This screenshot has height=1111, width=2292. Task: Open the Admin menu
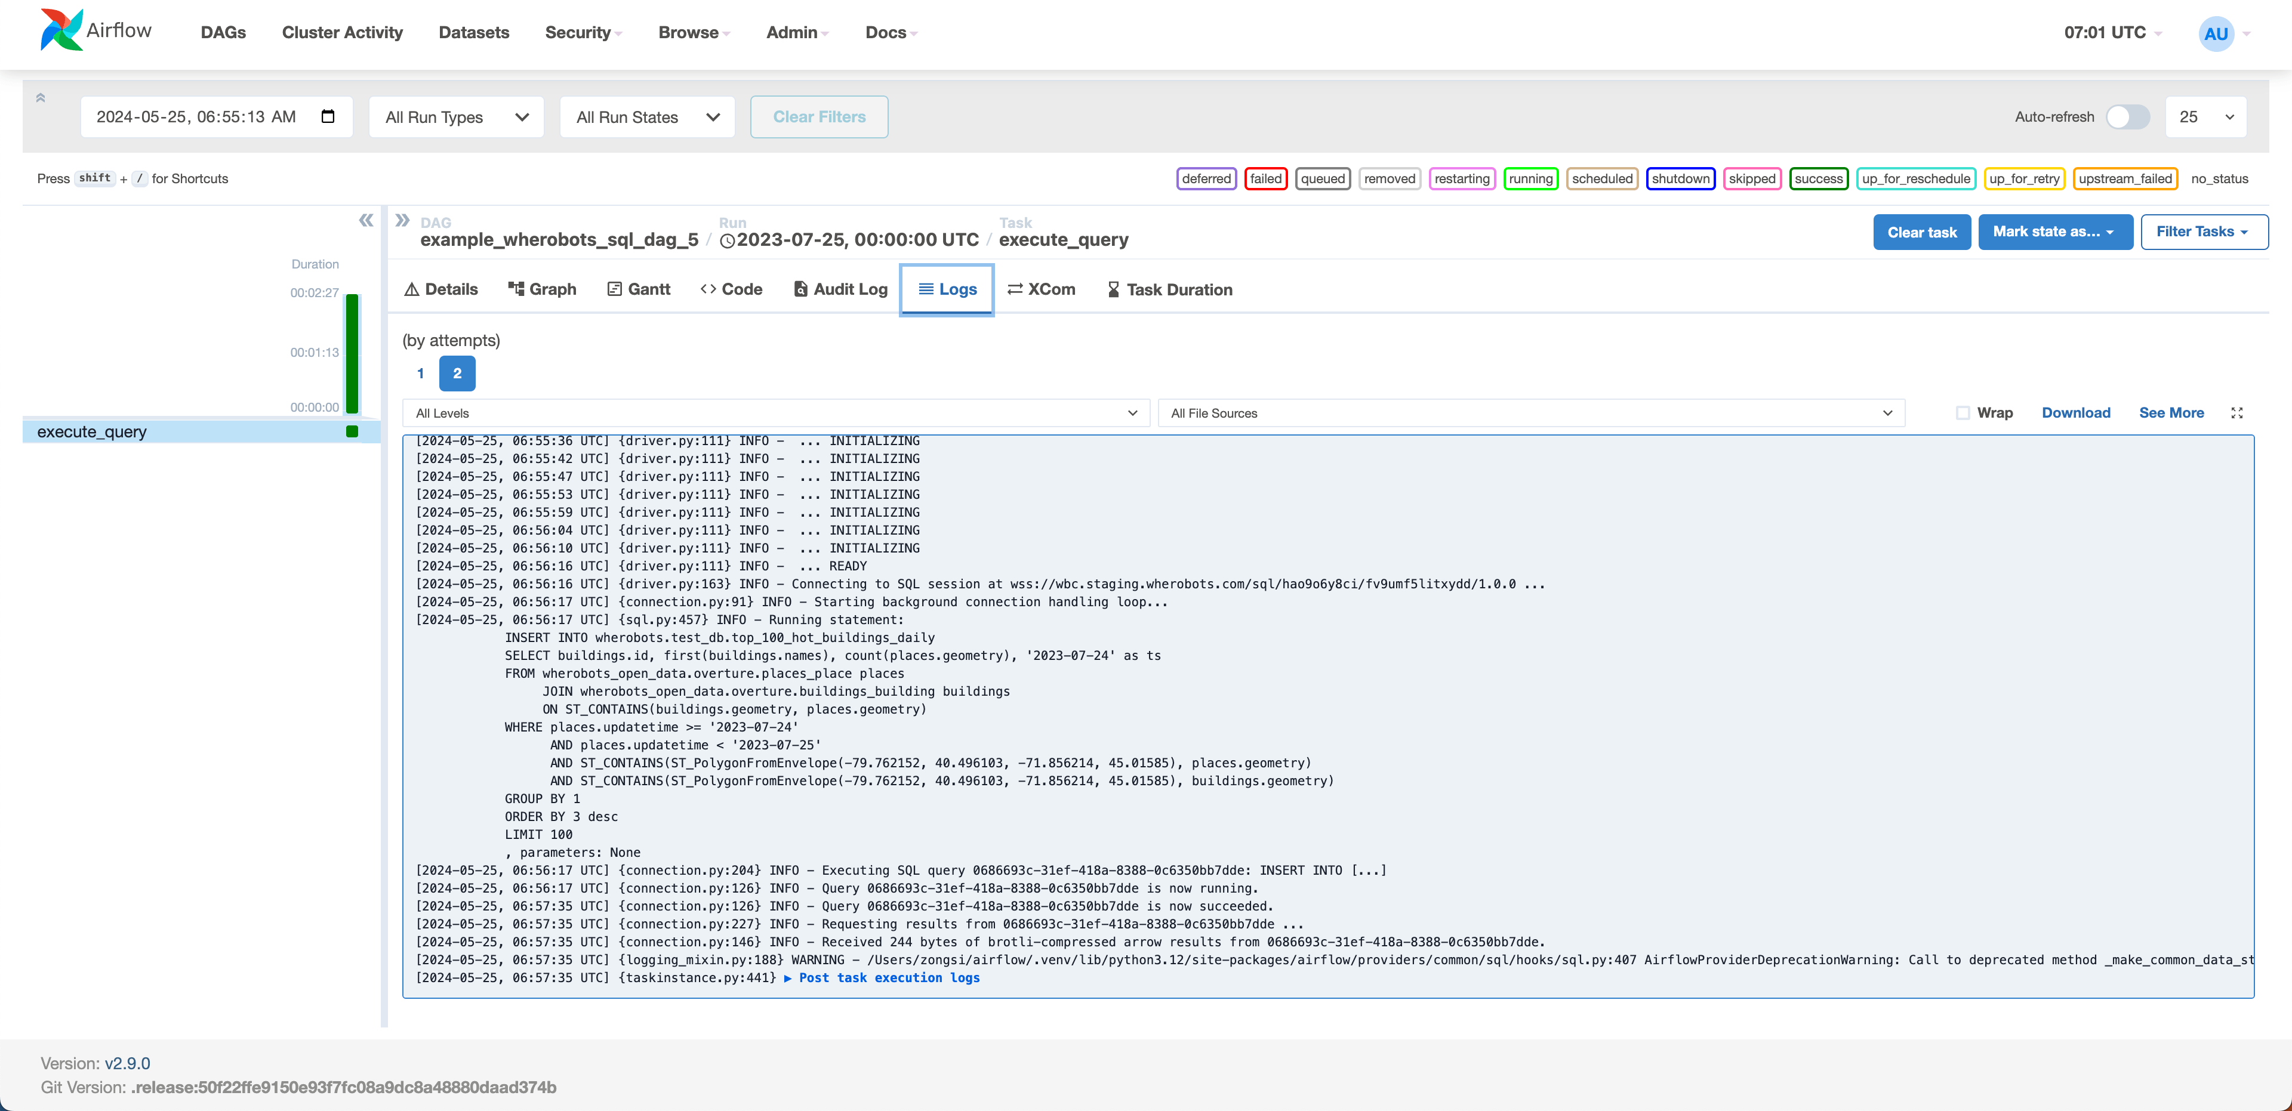(797, 33)
